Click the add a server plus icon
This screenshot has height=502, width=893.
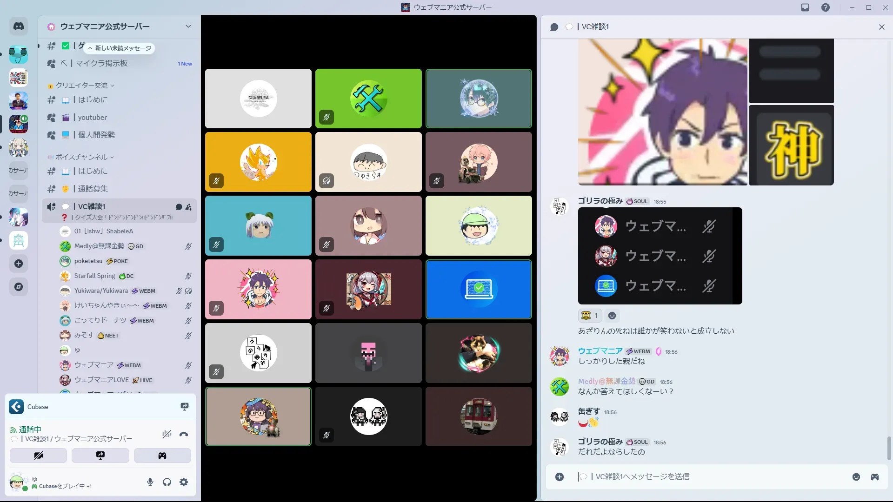click(19, 264)
